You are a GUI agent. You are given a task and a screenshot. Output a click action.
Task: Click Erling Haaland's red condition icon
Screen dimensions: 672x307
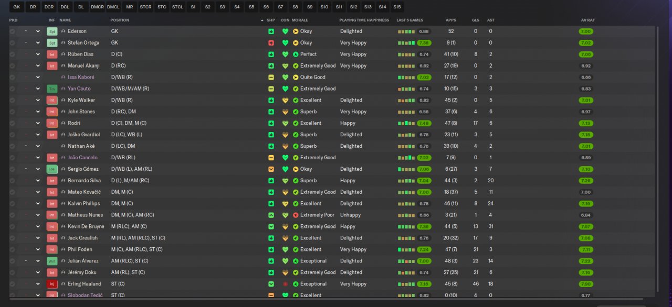(286, 284)
